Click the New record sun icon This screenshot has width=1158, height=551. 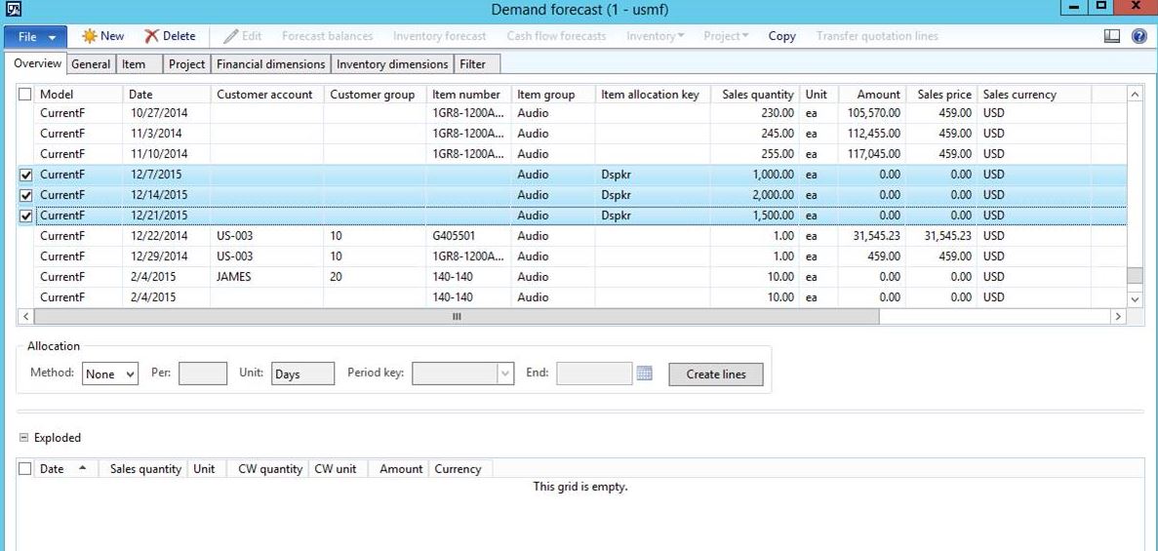(x=90, y=36)
